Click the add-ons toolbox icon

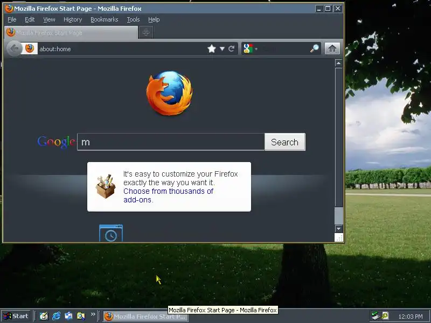click(x=106, y=186)
